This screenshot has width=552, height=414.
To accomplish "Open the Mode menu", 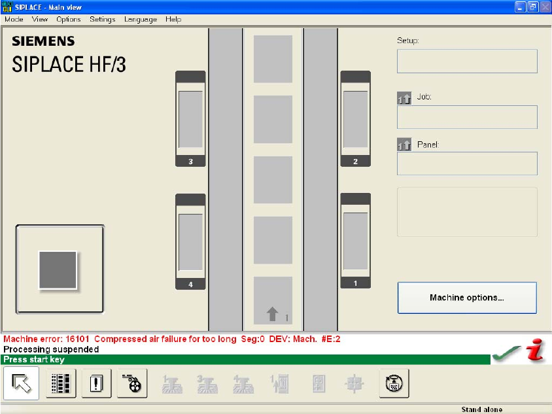I will pos(14,20).
